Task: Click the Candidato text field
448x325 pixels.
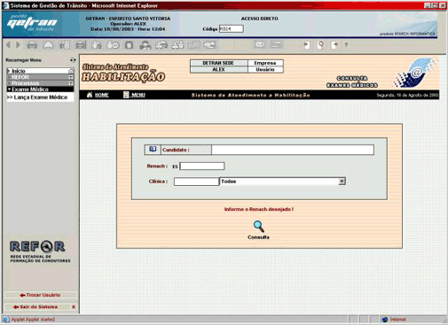Action: point(293,150)
